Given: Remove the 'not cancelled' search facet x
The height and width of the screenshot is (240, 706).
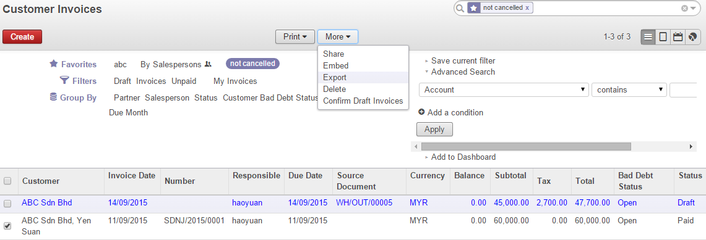Looking at the screenshot, I should pyautogui.click(x=527, y=7).
